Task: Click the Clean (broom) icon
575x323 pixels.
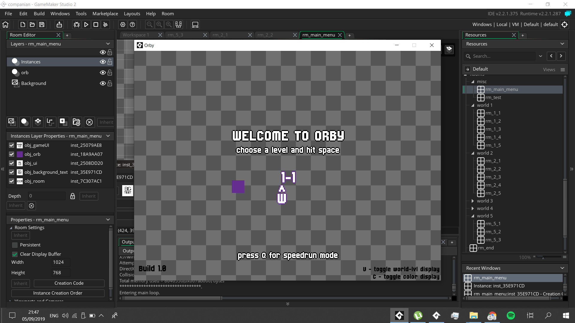Action: tap(105, 25)
